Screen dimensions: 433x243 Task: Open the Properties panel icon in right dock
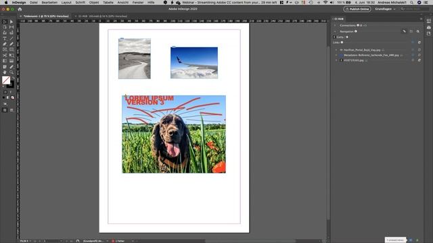pos(428,21)
